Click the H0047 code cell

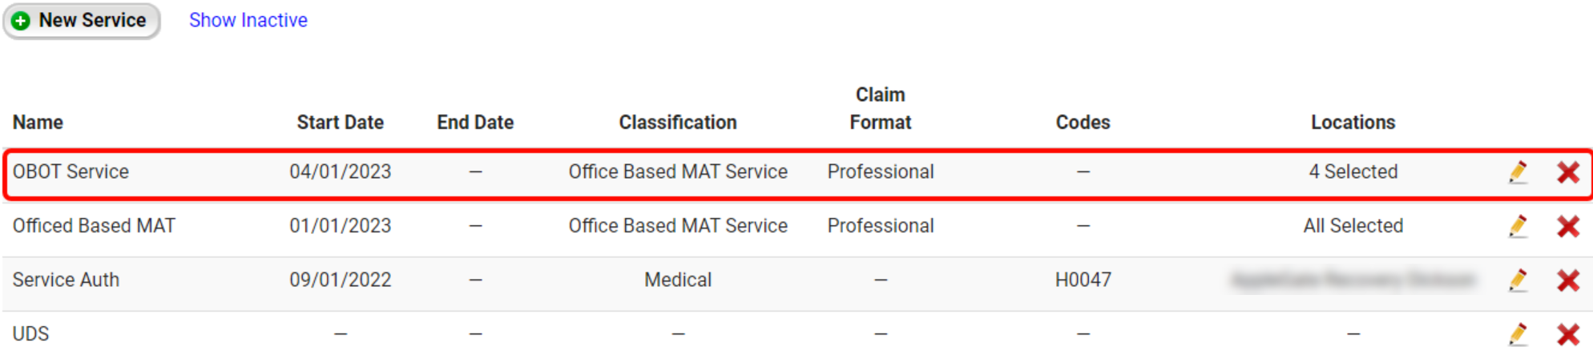pyautogui.click(x=1083, y=280)
